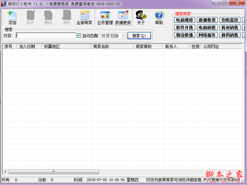Viewport: 247px width, 185px height.
Task: Click into the 内容 search input field
Action: click(46, 36)
